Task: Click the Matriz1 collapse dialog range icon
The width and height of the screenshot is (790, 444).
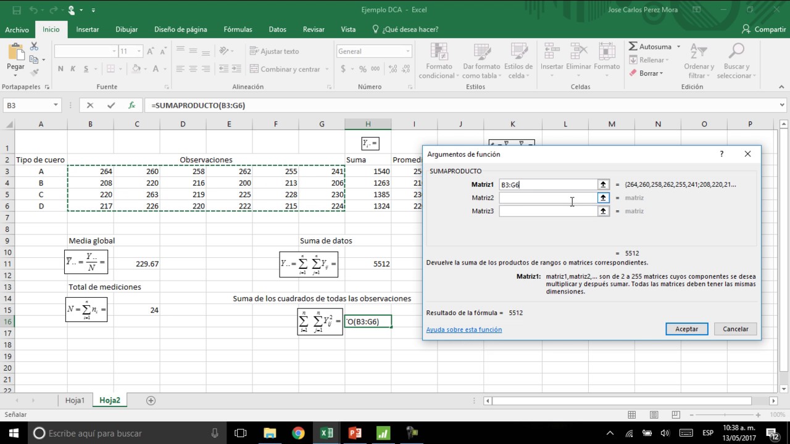Action: (x=603, y=184)
